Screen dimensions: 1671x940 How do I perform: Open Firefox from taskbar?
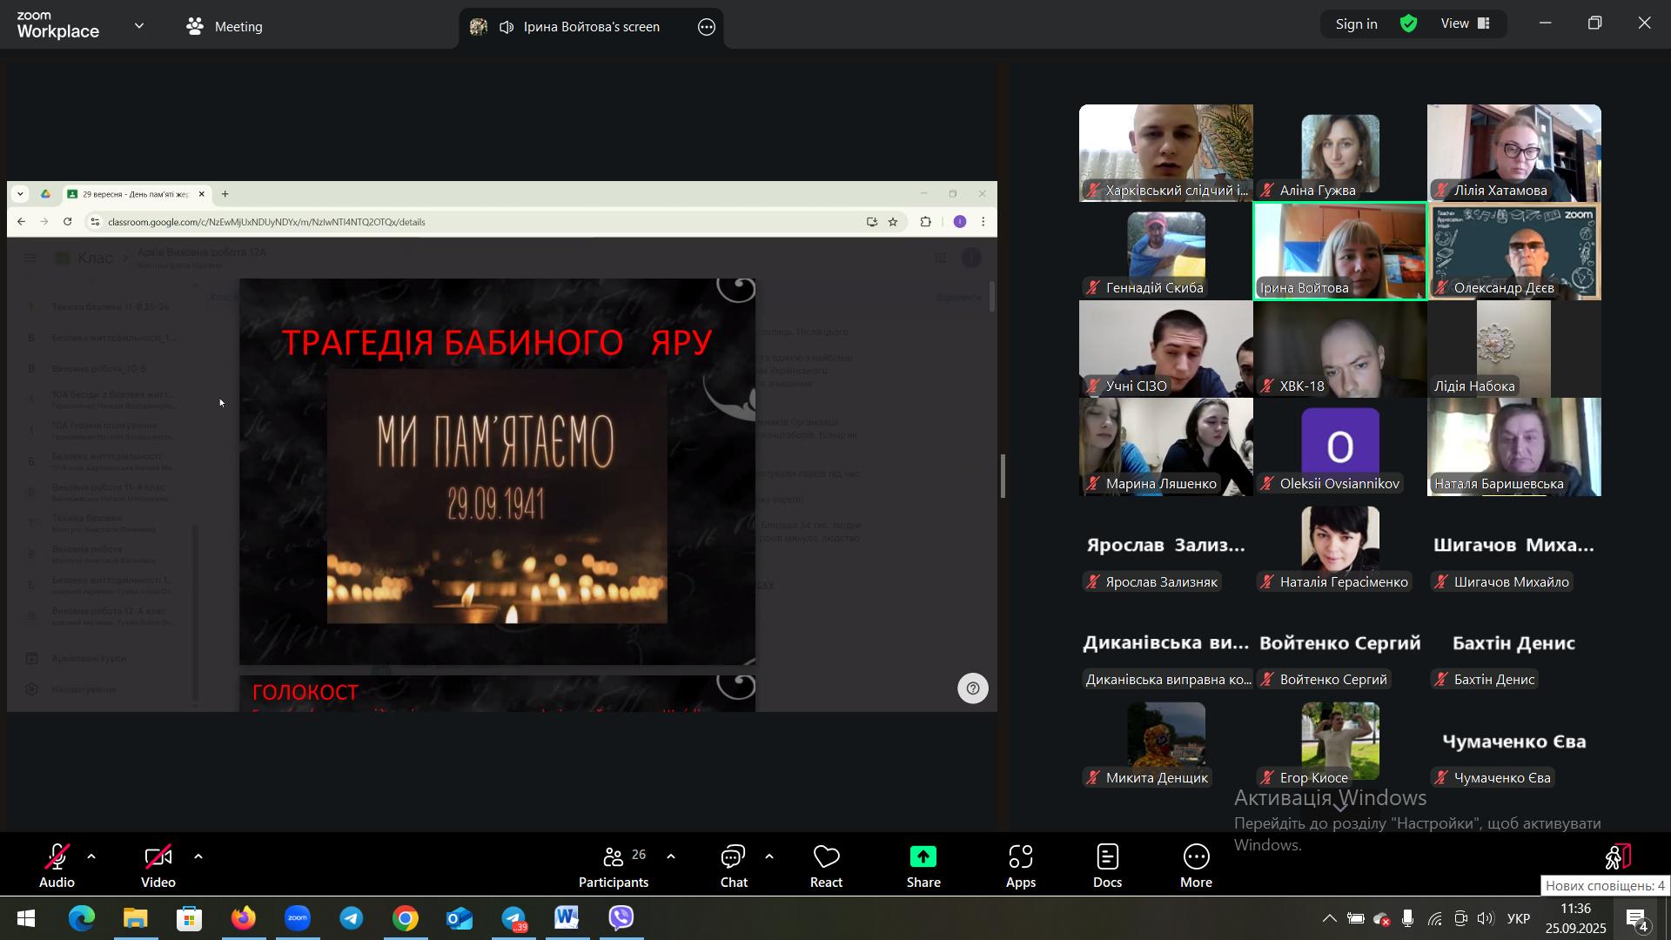click(x=243, y=919)
